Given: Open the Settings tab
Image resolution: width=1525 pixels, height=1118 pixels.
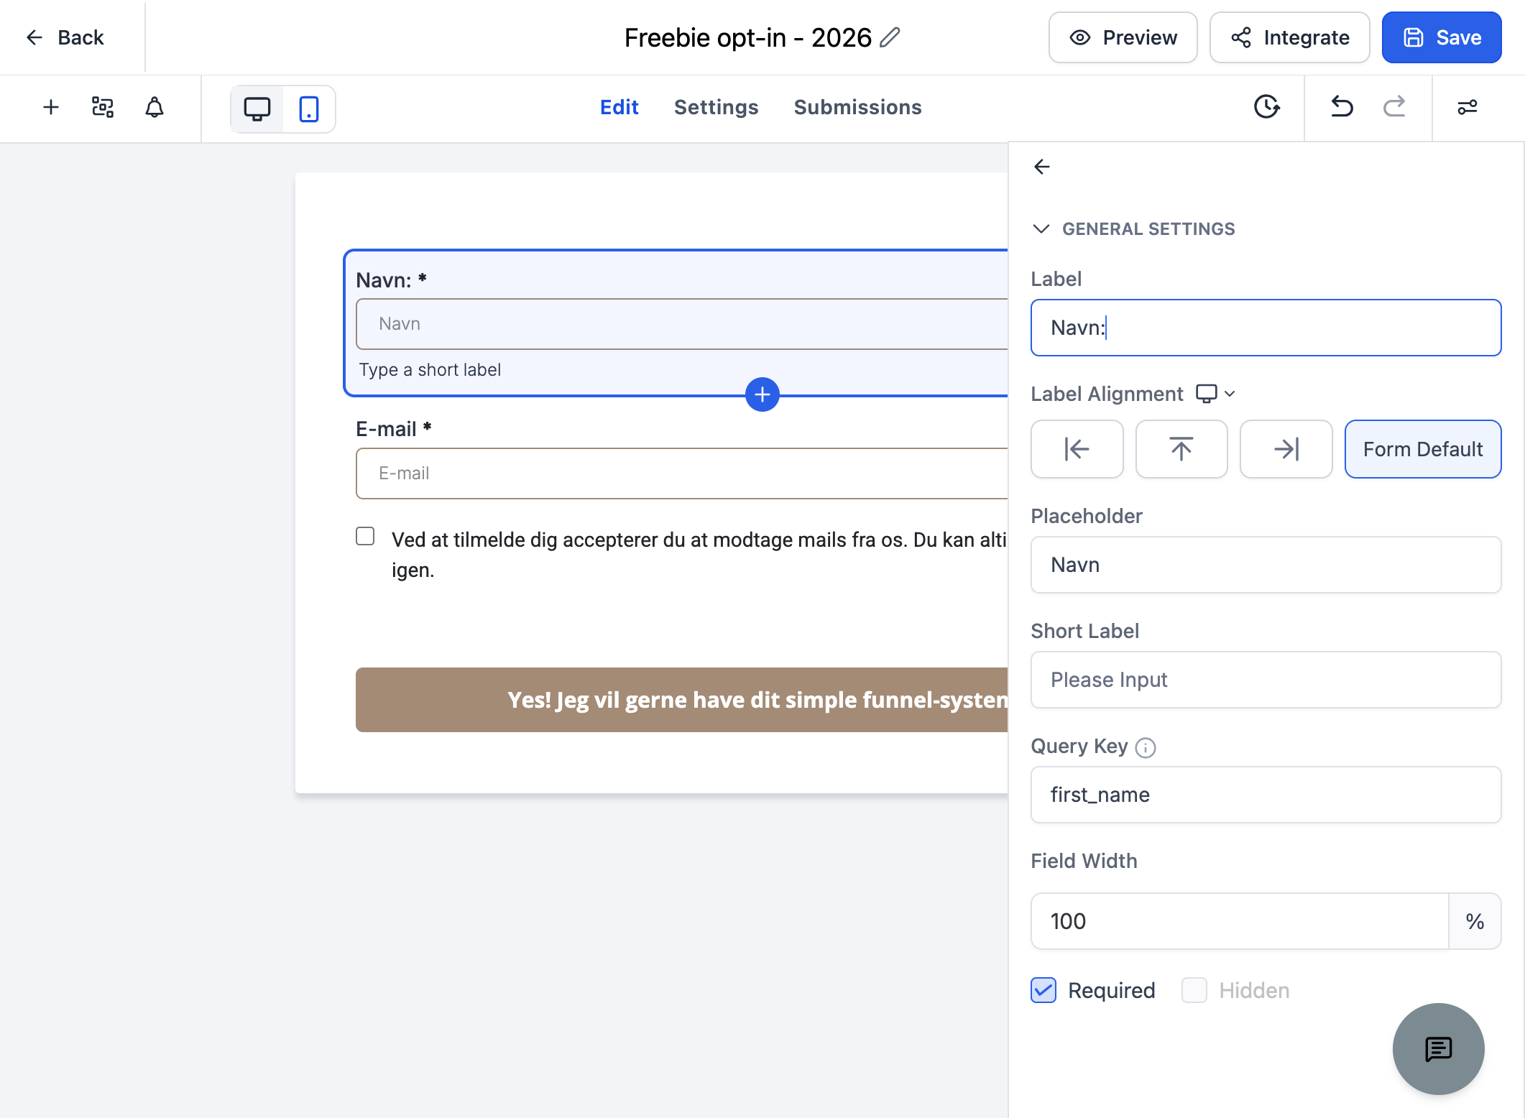Looking at the screenshot, I should pyautogui.click(x=716, y=107).
